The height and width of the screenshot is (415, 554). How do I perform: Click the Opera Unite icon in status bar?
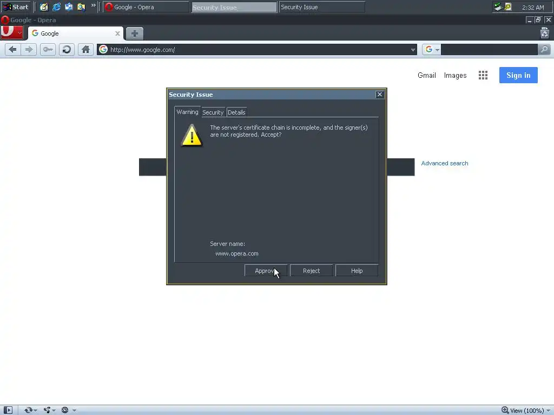(47, 410)
